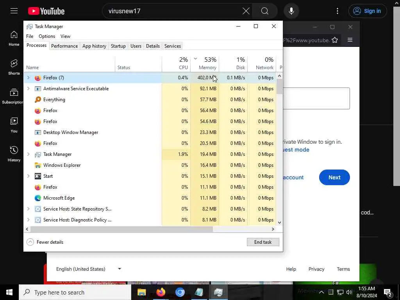
Task: Select the Desktop Window Manager icon
Action: point(38,132)
